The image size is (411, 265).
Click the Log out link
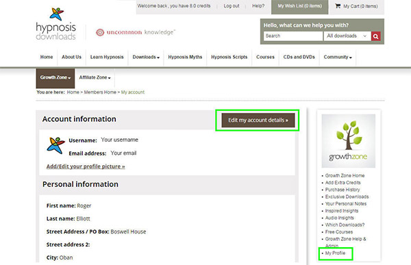[232, 5]
